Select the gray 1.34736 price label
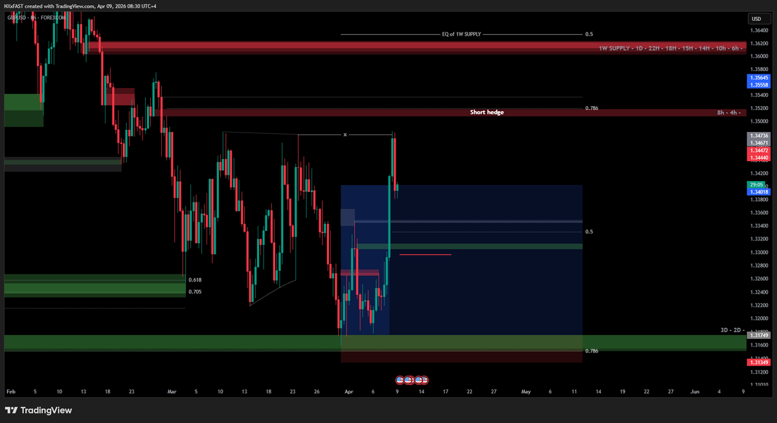 click(758, 135)
